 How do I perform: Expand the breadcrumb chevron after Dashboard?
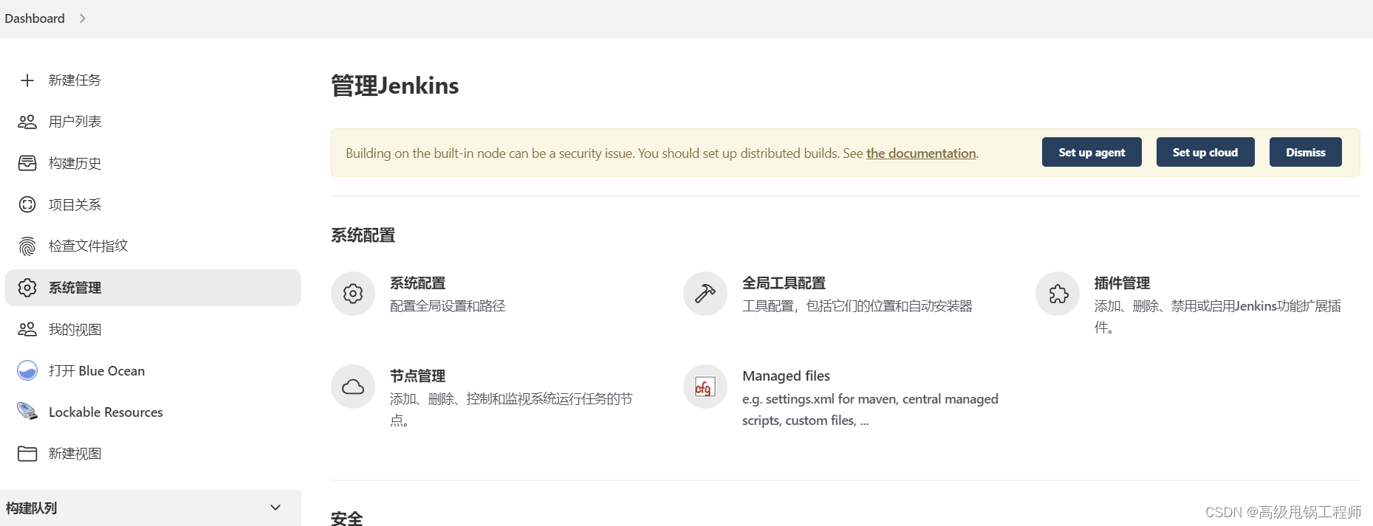(x=83, y=18)
